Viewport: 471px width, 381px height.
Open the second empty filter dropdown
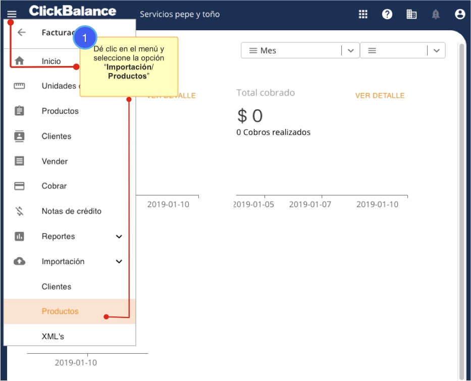(x=402, y=50)
